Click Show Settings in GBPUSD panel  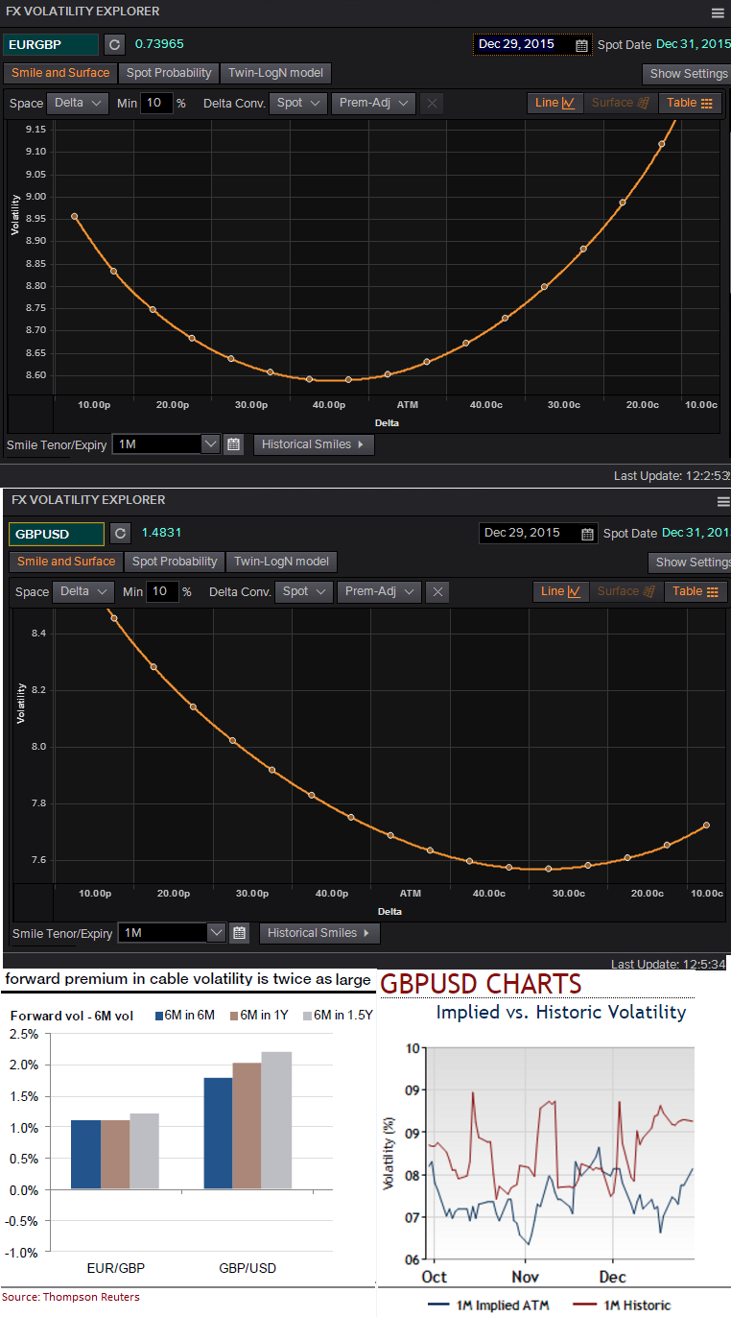click(x=691, y=563)
